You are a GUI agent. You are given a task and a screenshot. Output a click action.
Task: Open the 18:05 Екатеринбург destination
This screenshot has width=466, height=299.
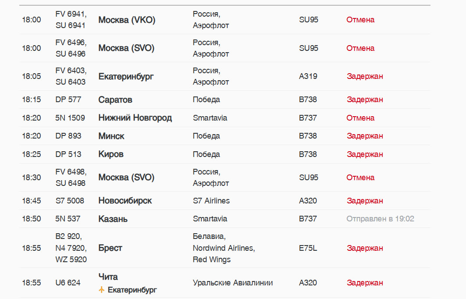click(x=126, y=76)
